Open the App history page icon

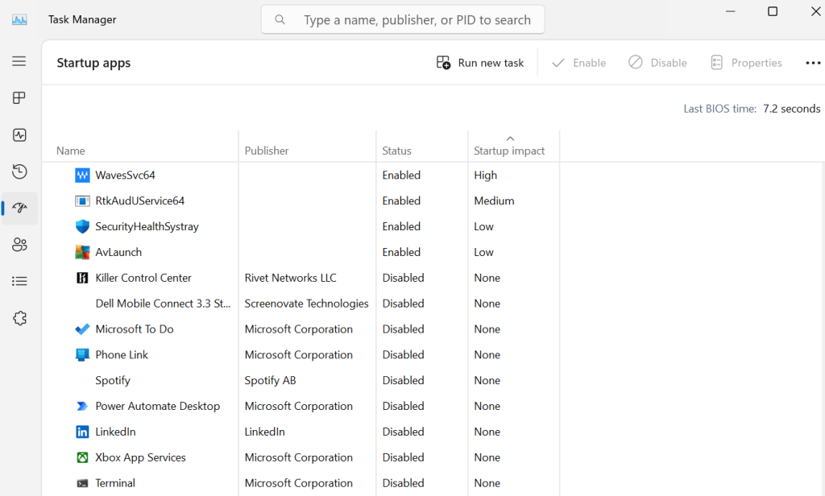pyautogui.click(x=19, y=172)
